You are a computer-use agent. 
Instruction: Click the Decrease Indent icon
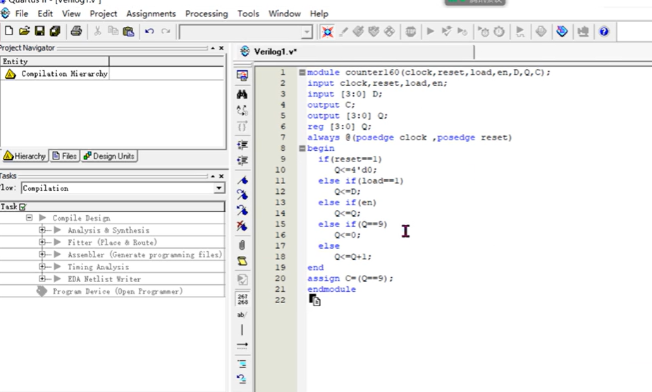(242, 161)
